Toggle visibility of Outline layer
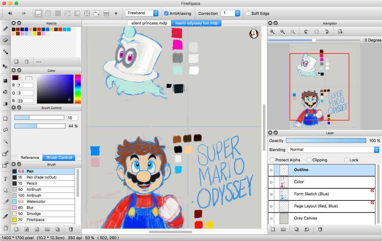The image size is (382, 241). point(271,170)
